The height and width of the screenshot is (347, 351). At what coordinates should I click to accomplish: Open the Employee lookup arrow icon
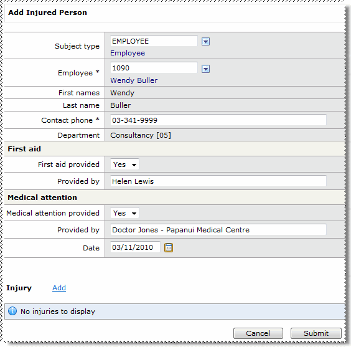coord(205,69)
